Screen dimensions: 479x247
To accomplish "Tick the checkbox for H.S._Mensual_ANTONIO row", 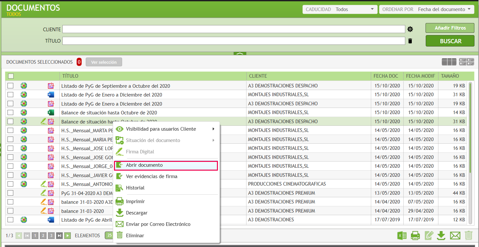I will 10,184.
